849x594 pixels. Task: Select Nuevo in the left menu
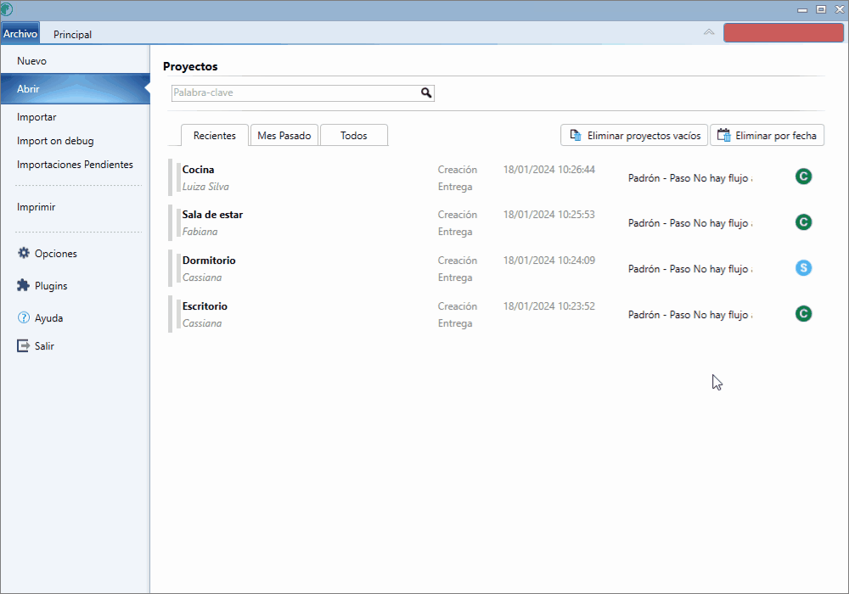pyautogui.click(x=31, y=61)
